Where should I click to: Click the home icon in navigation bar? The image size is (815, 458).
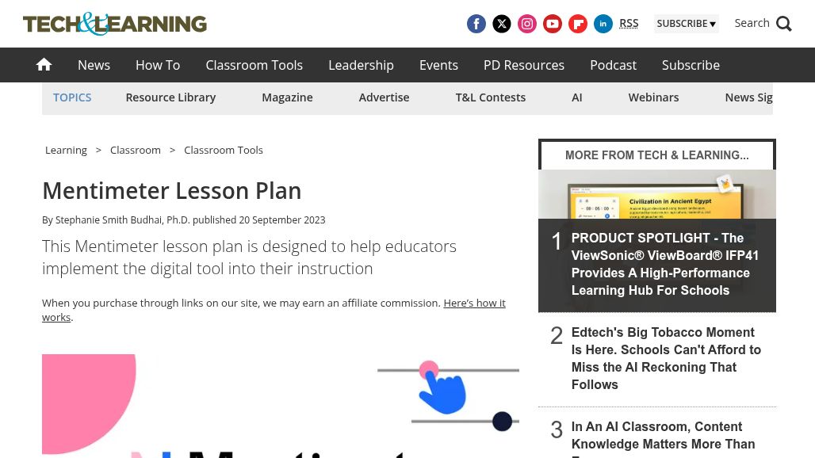pyautogui.click(x=44, y=65)
